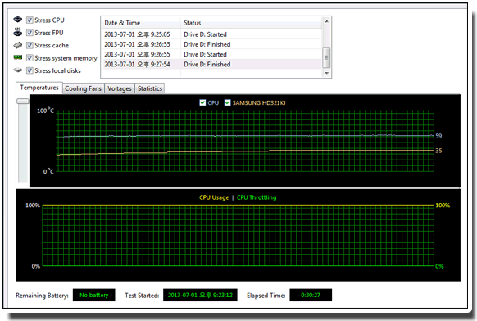Toggle Stress system memory checkbox
The height and width of the screenshot is (321, 477).
pos(30,58)
